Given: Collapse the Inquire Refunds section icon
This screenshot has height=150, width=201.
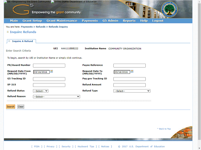Looking at the screenshot, I should 8,32.
